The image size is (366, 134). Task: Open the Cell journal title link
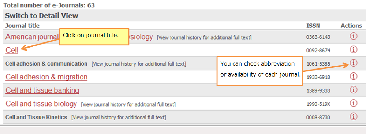(12, 50)
